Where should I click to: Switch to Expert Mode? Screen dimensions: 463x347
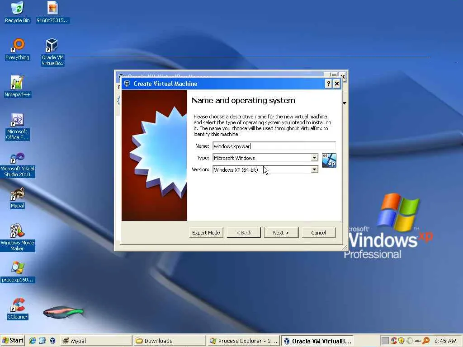coord(206,233)
